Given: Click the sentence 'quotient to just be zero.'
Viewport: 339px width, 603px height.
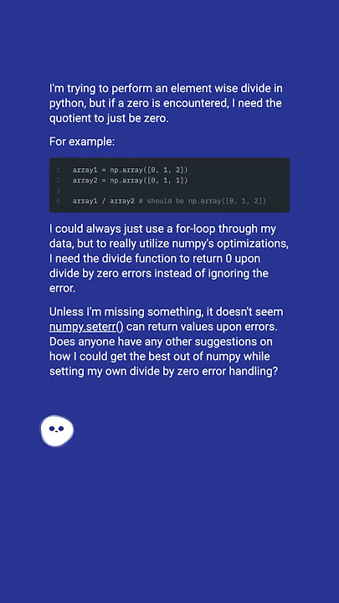Looking at the screenshot, I should click(x=109, y=118).
